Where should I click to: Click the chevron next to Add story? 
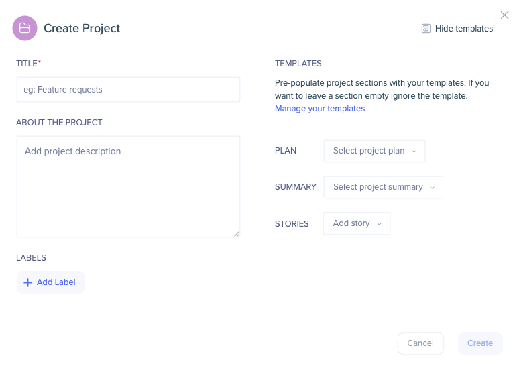click(380, 224)
